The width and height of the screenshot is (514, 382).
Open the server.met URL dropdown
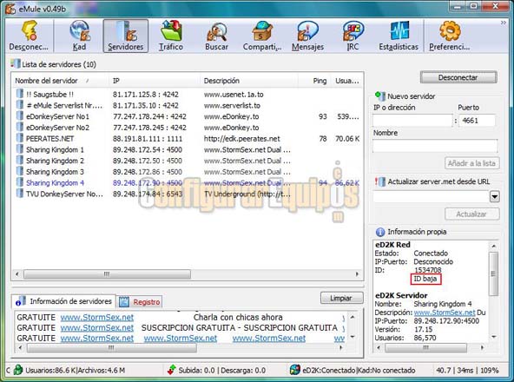coord(494,197)
